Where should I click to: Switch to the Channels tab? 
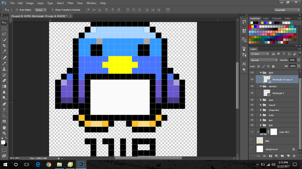(x=277, y=18)
